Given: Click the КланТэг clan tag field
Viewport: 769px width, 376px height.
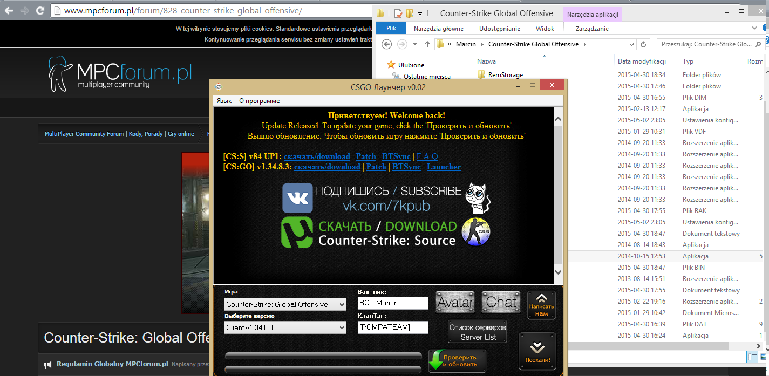Looking at the screenshot, I should point(393,327).
